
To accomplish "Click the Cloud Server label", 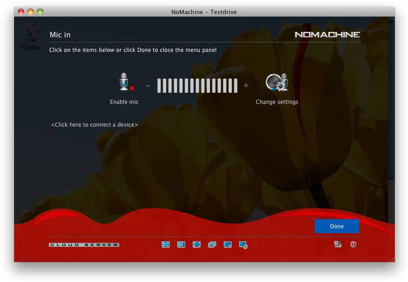I will [84, 245].
